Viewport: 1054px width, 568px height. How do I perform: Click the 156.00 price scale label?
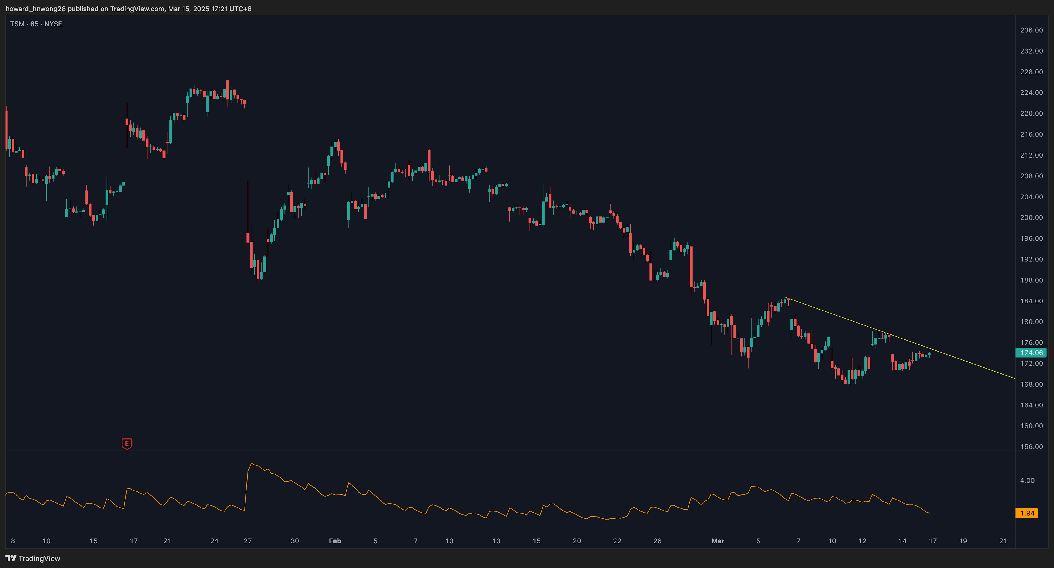(x=1031, y=446)
